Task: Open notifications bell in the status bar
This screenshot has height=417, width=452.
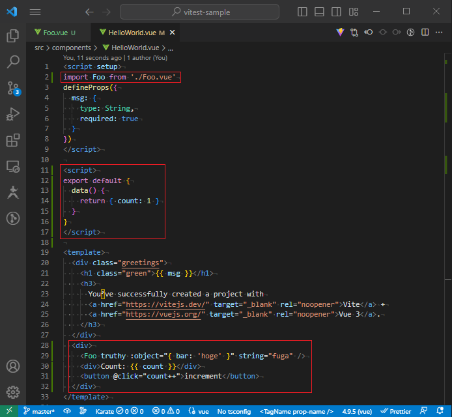Action: pos(440,411)
